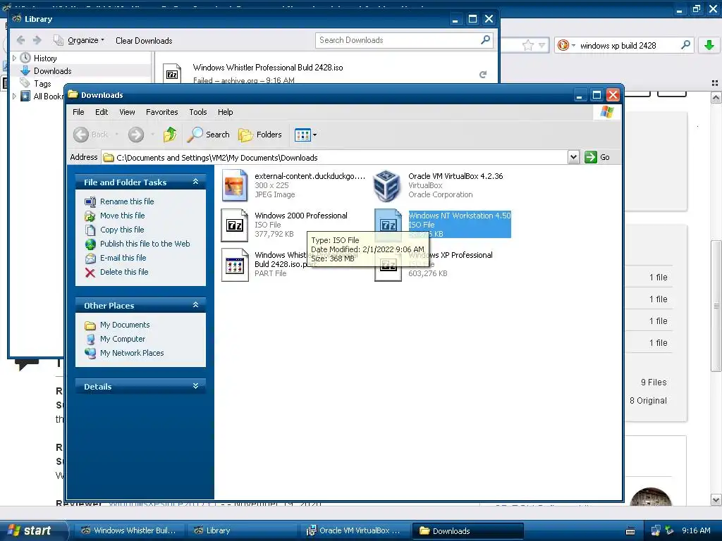This screenshot has width=722, height=541.
Task: Open the Views icon in the toolbar
Action: pyautogui.click(x=302, y=135)
